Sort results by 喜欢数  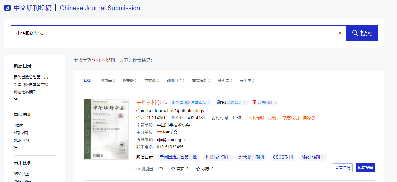pyautogui.click(x=152, y=81)
